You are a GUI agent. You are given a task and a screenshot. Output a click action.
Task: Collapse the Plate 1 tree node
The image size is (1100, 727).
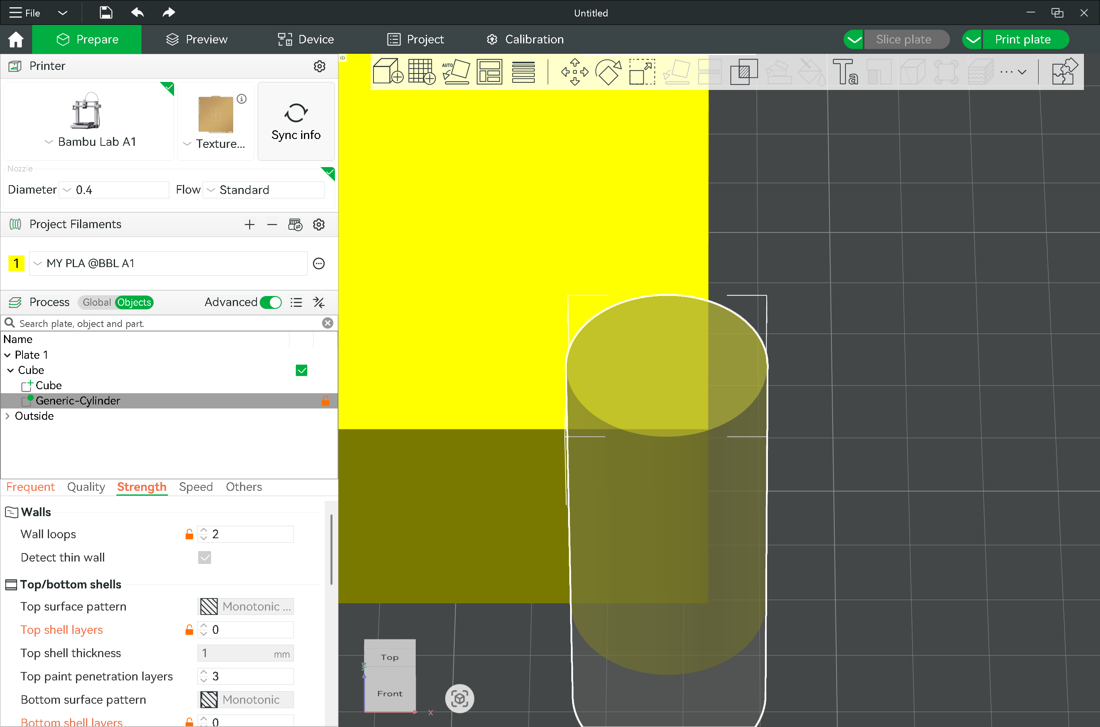pos(7,355)
